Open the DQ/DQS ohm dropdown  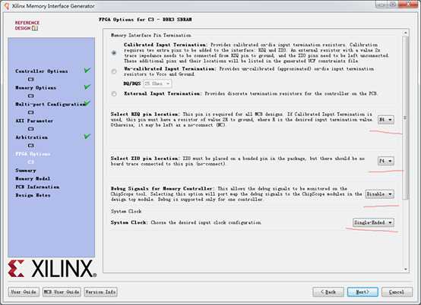157,83
